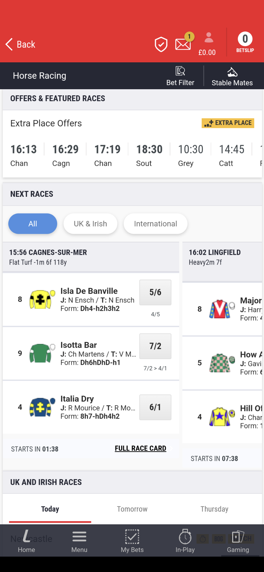
Task: Select the UK & Irish filter
Action: point(90,223)
